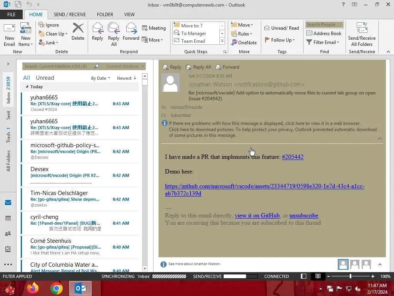Open Quick Steps dialog launcher
Viewport: 394px width, 296px height.
pyautogui.click(x=225, y=52)
